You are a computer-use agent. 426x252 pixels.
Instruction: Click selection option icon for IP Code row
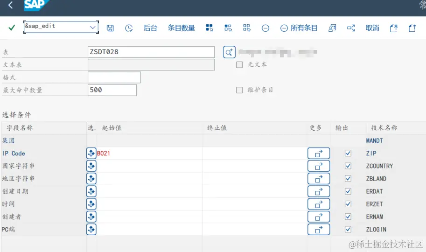[x=91, y=154]
